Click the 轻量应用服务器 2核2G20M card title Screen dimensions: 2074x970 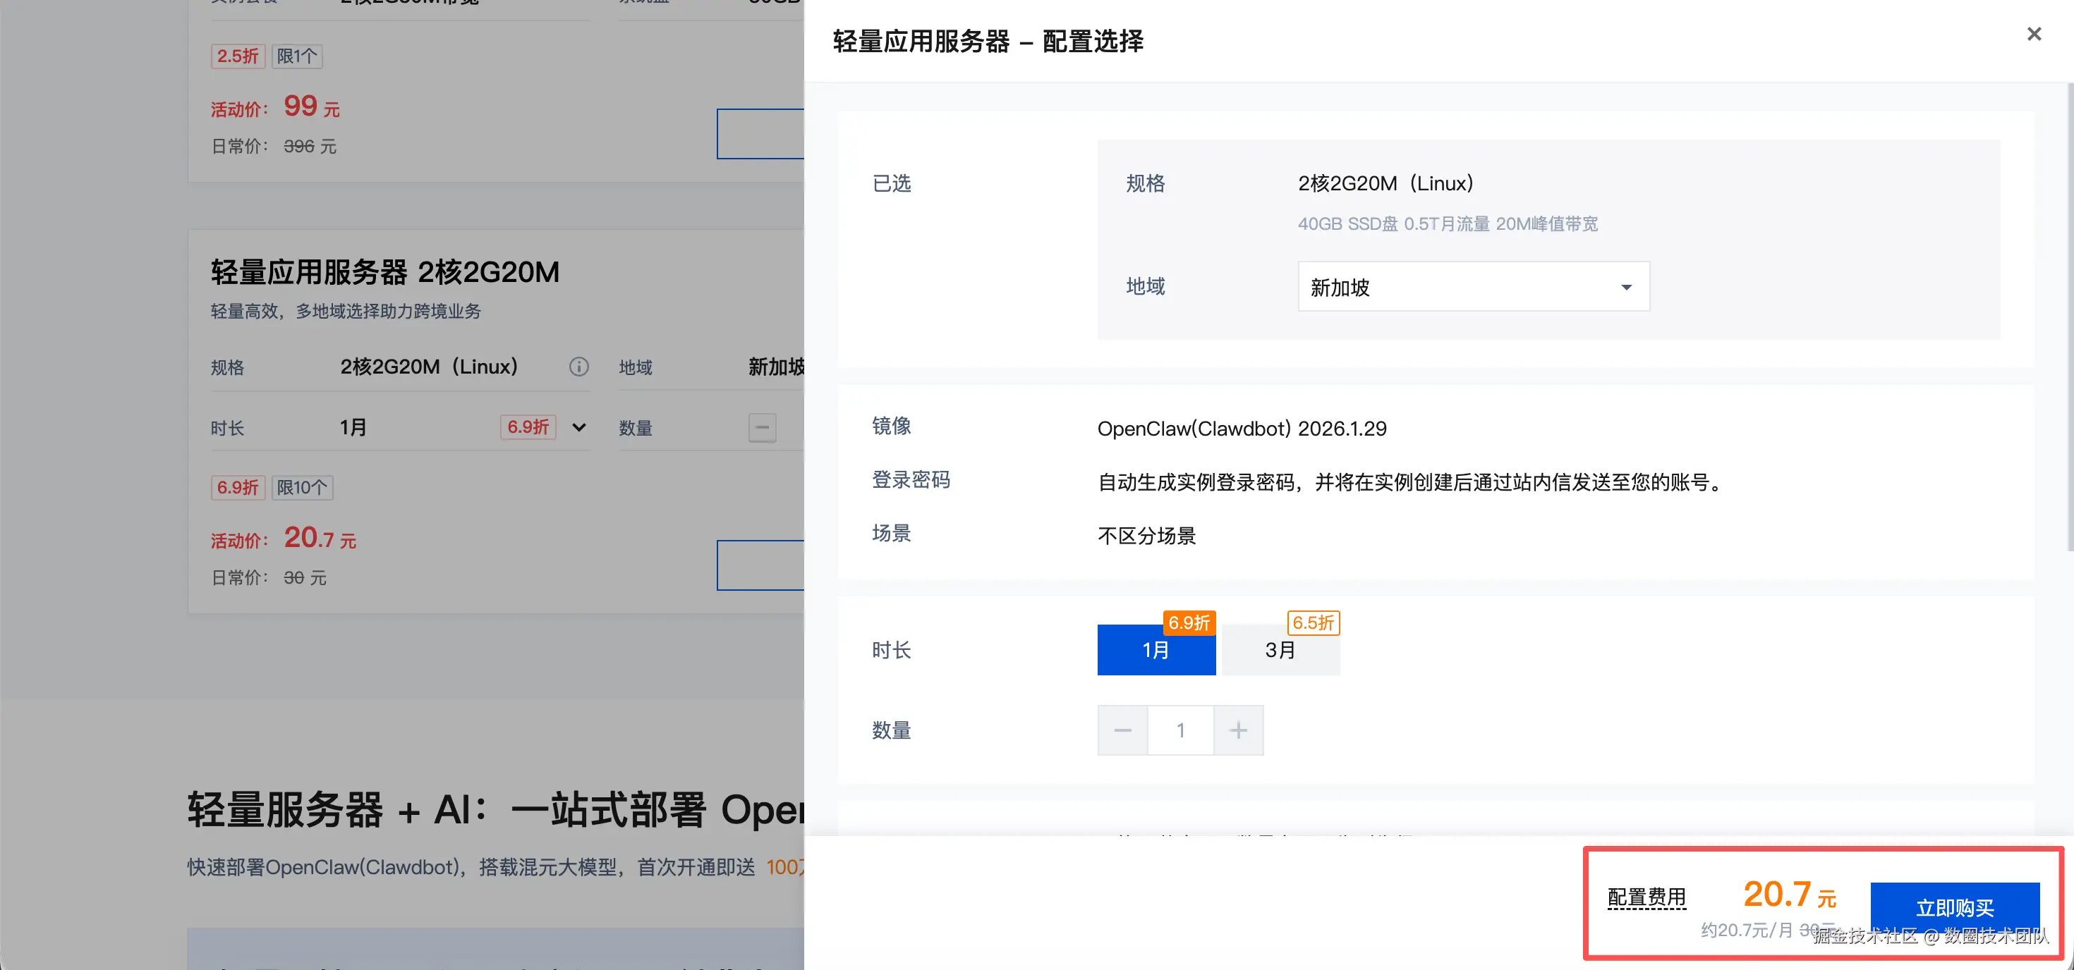click(x=385, y=273)
